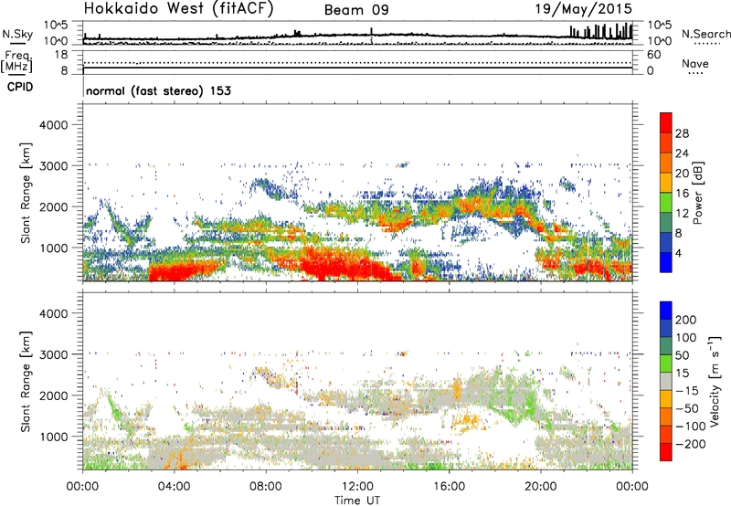Click the velocity colorbar value '50'
The image size is (731, 506).
click(682, 355)
